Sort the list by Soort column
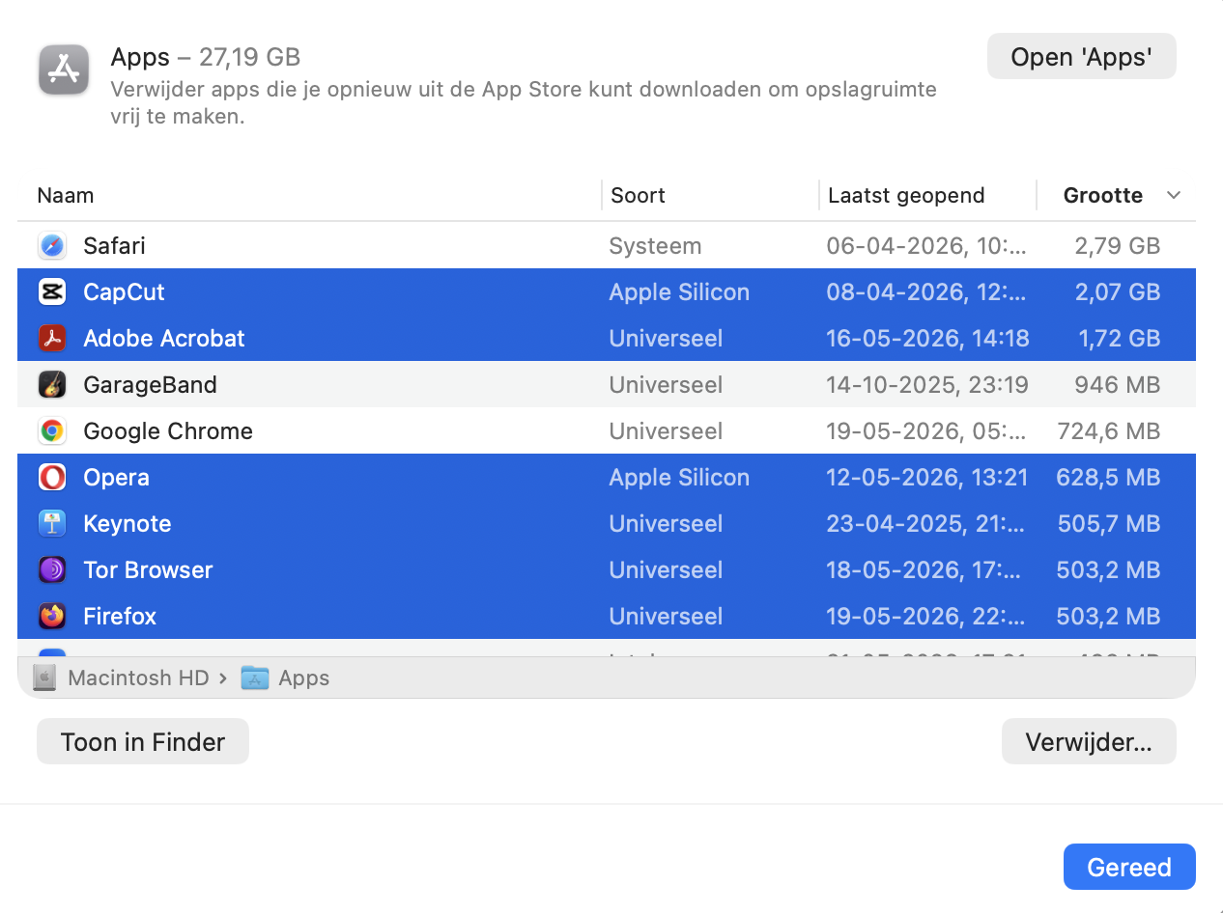The height and width of the screenshot is (913, 1223). [638, 195]
